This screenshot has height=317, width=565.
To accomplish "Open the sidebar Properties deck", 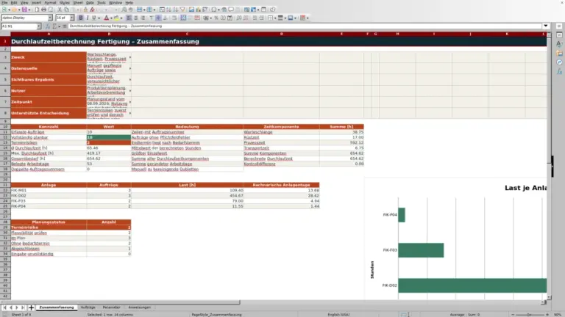I will [x=559, y=35].
